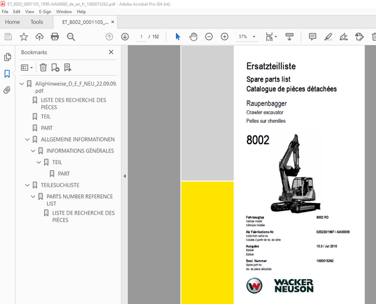Open the Help menu
This screenshot has width=376, height=304.
[81, 12]
